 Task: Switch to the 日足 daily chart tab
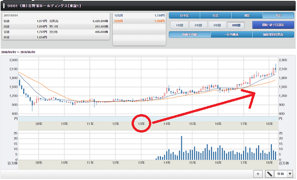click(215, 15)
